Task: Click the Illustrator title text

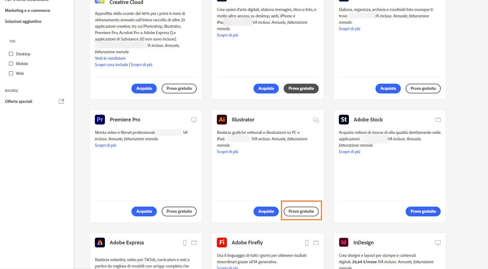Action: pyautogui.click(x=243, y=120)
